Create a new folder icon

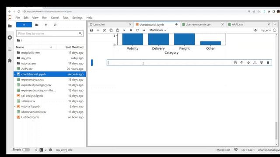[37, 25]
